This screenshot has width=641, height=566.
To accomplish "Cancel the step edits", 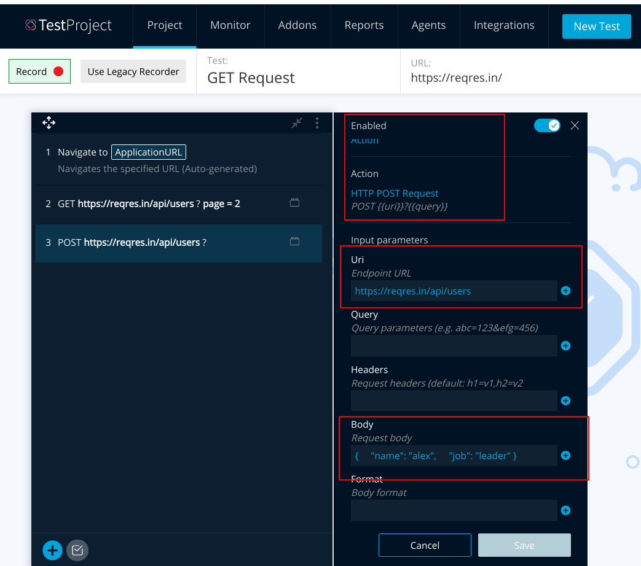I will [425, 545].
